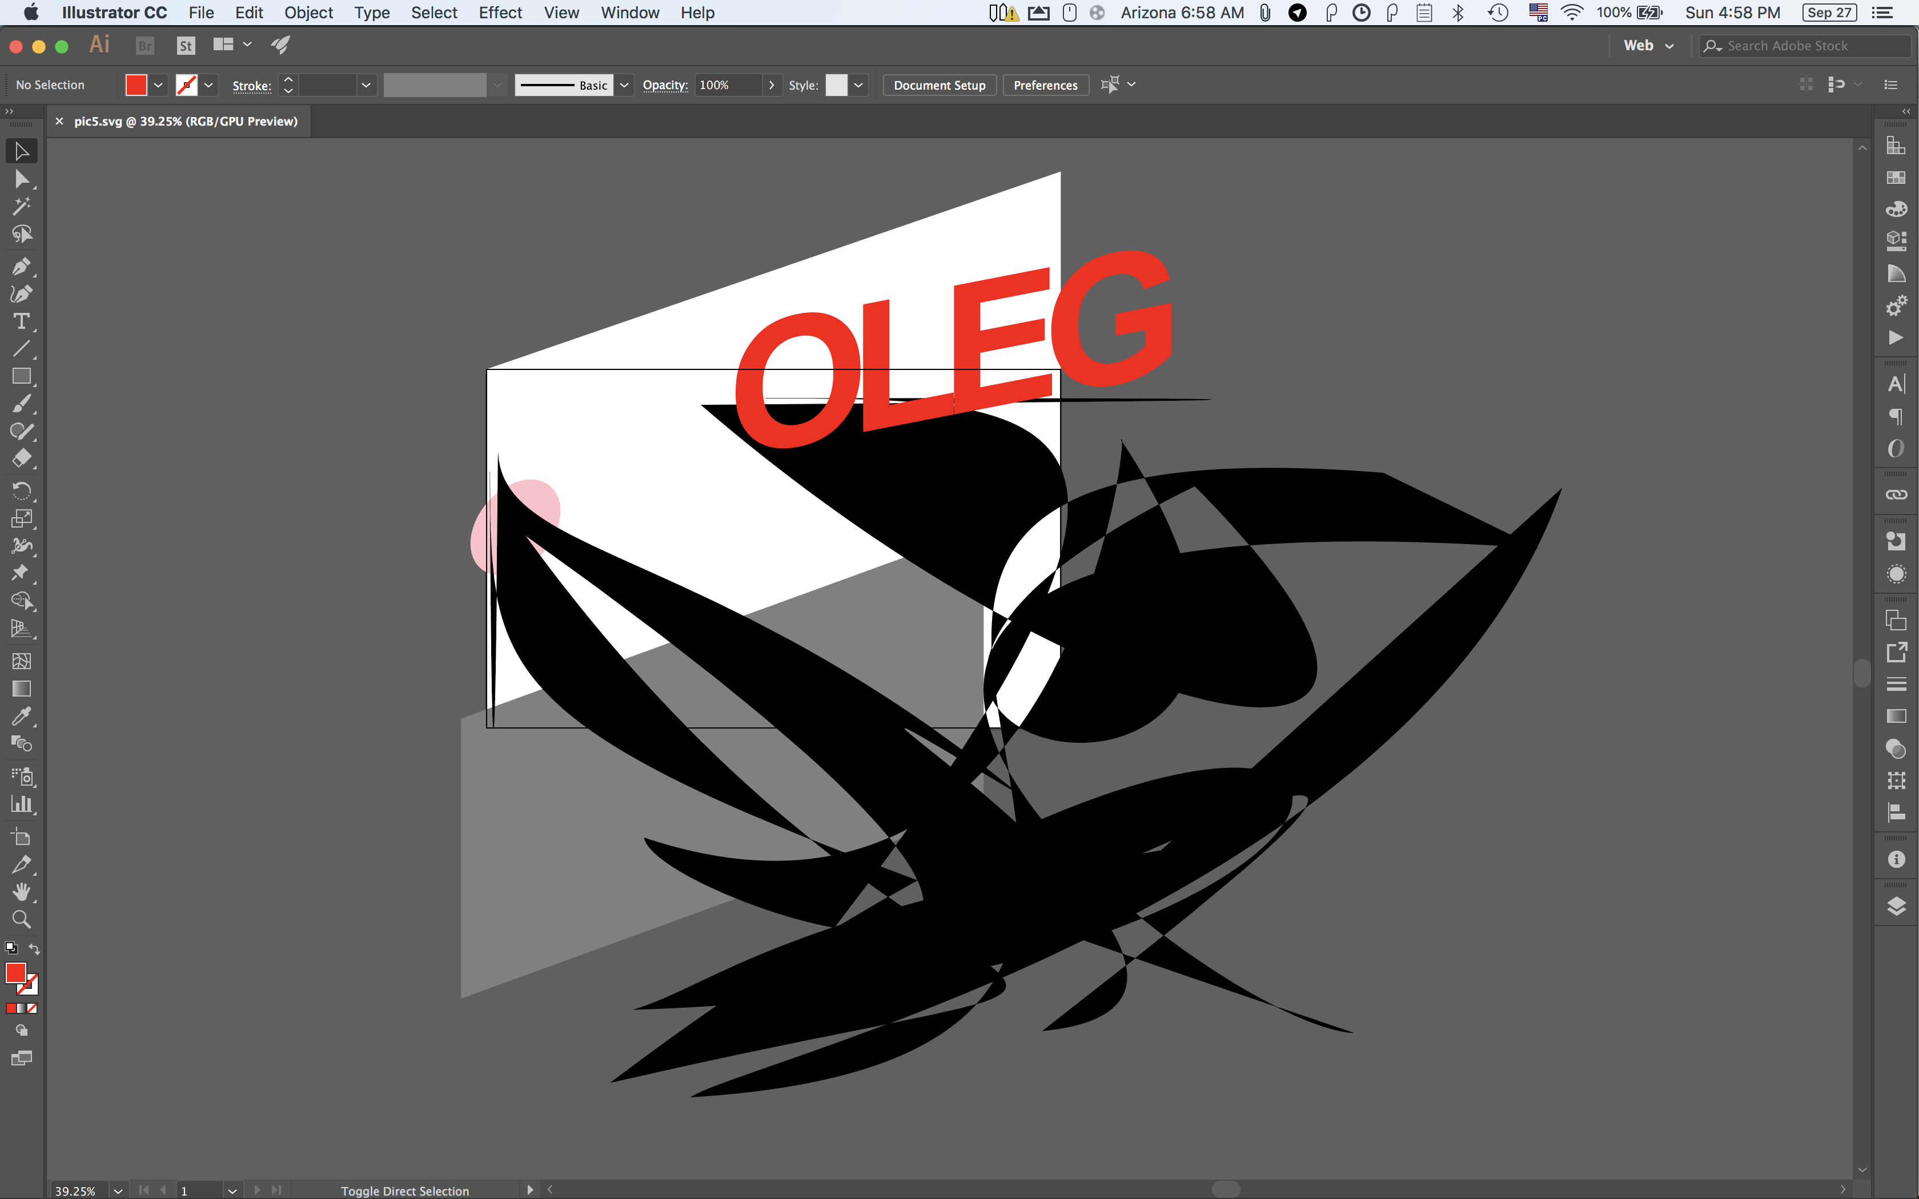Open the Object menu
The width and height of the screenshot is (1919, 1199).
pos(308,13)
